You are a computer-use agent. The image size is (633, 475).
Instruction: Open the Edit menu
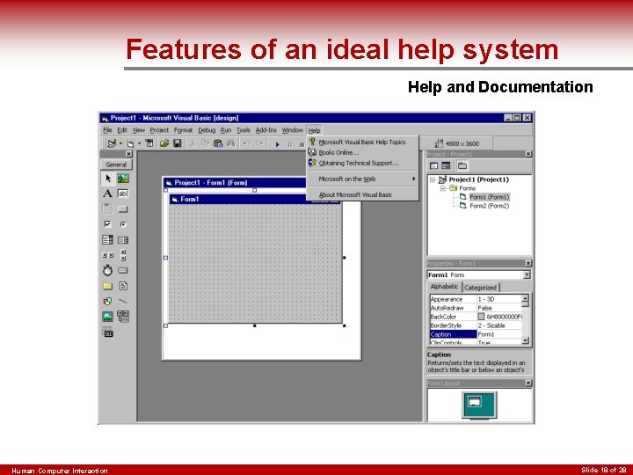[x=122, y=130]
